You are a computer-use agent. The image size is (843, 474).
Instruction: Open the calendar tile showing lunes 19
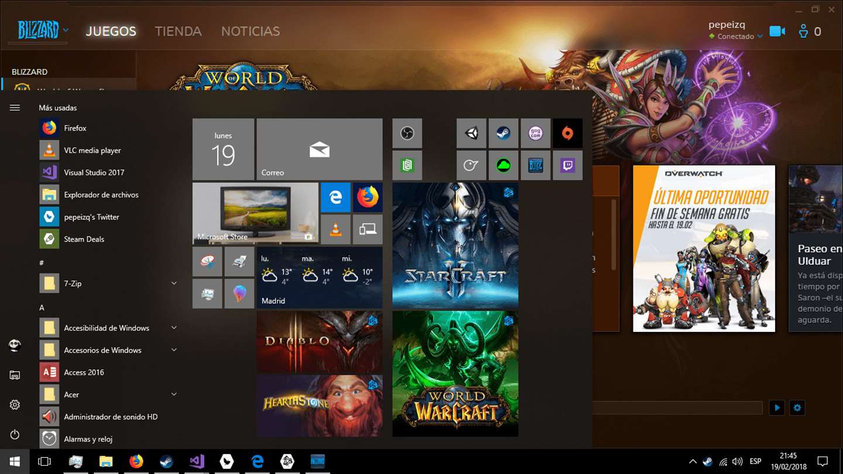223,149
